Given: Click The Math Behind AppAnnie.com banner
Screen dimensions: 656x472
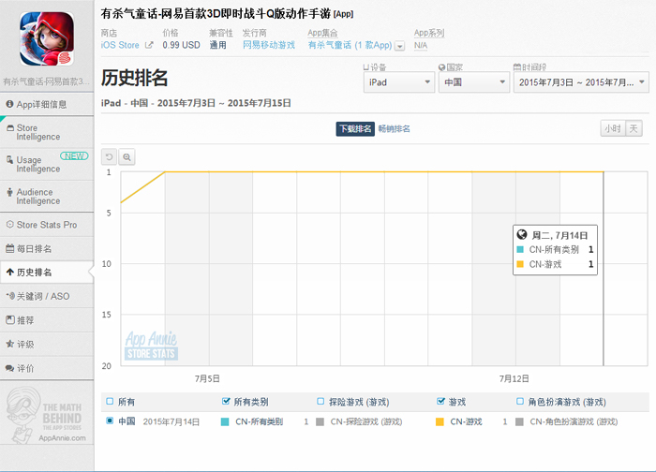Looking at the screenshot, I should pos(47,414).
